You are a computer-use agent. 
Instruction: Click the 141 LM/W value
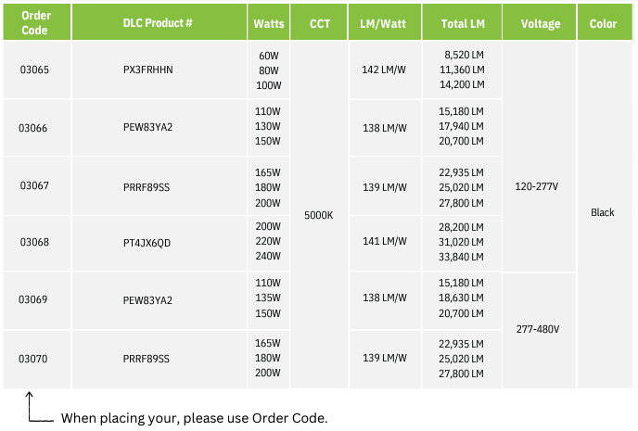385,242
